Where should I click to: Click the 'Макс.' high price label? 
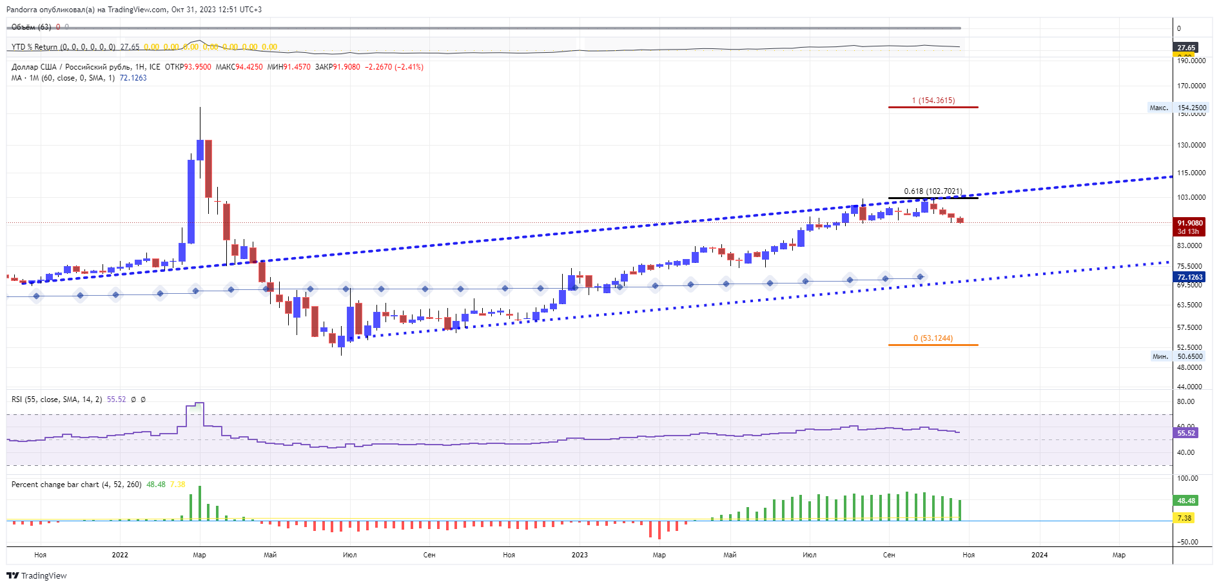1159,108
